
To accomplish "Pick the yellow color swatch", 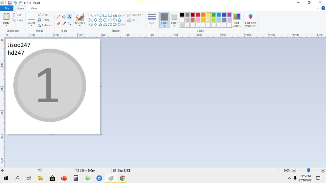I will pyautogui.click(x=208, y=15).
